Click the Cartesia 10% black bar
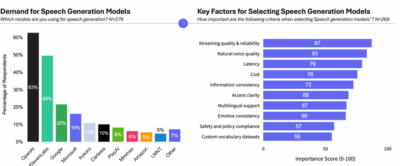This screenshot has height=166, width=400. (x=104, y=133)
